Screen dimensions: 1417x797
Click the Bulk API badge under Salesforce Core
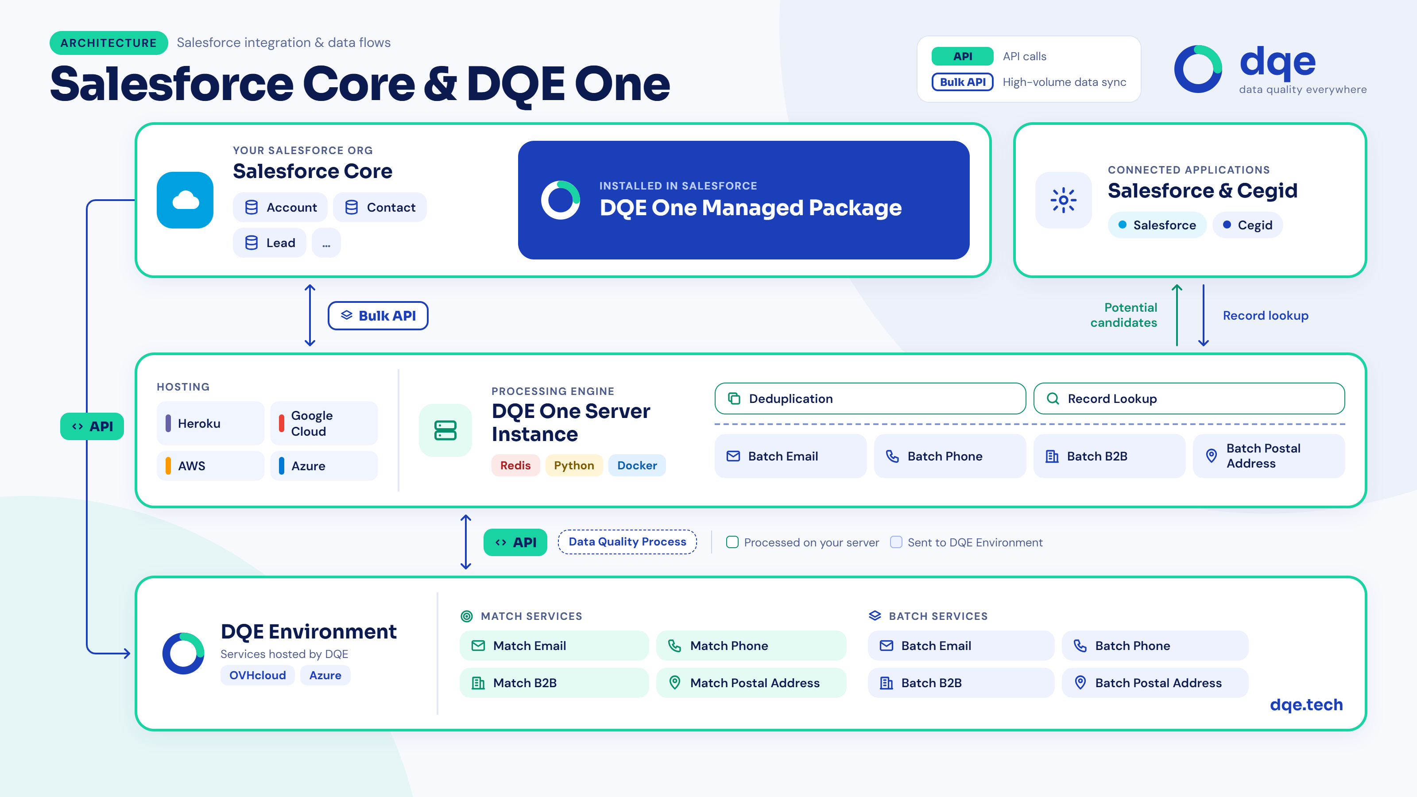378,316
